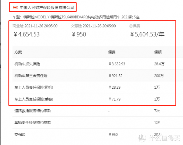This screenshot has height=145, width=183.
Task: Click the ¥950 premium in 交强险 row
Action: click(113, 135)
